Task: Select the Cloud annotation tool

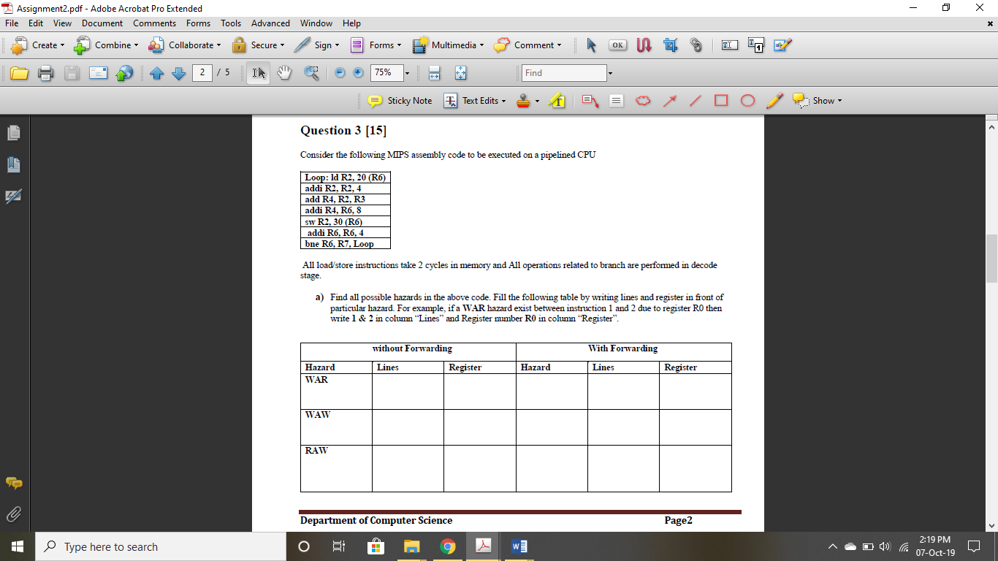Action: [642, 101]
